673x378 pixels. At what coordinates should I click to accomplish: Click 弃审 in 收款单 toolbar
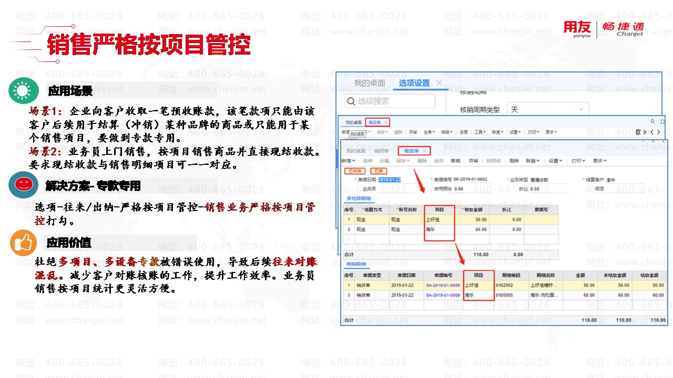[473, 161]
